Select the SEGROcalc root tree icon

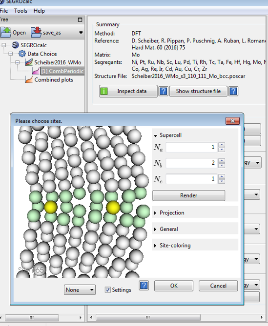coord(15,45)
